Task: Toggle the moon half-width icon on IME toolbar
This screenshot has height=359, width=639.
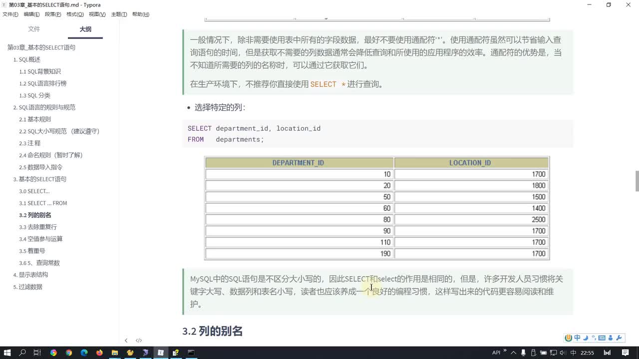Action: [x=586, y=338]
